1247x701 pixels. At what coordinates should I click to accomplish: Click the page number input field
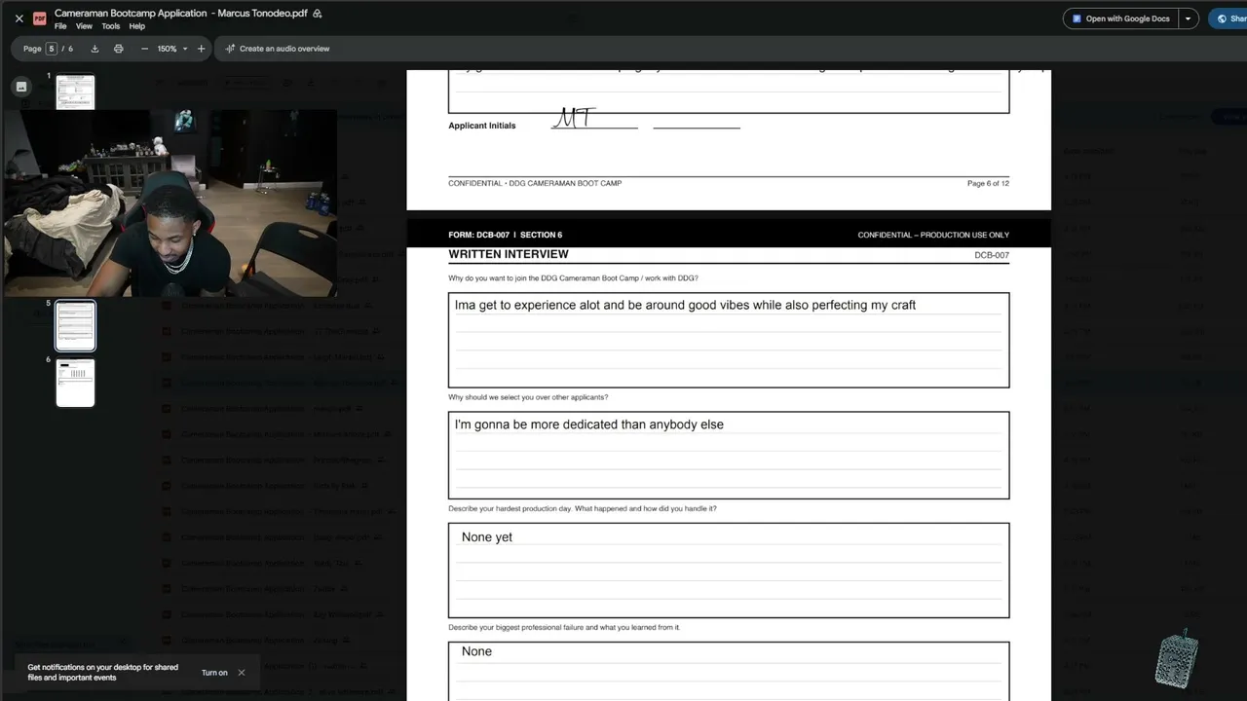pyautogui.click(x=52, y=49)
